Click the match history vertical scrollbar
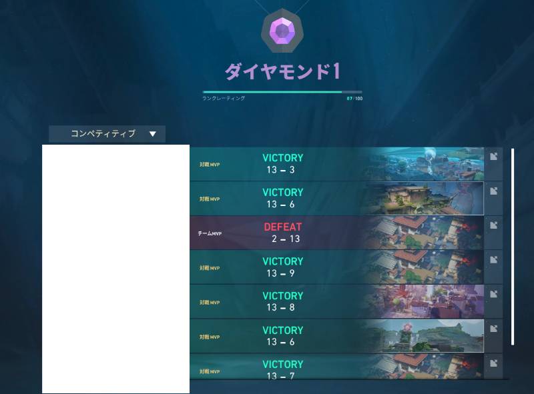 point(513,247)
